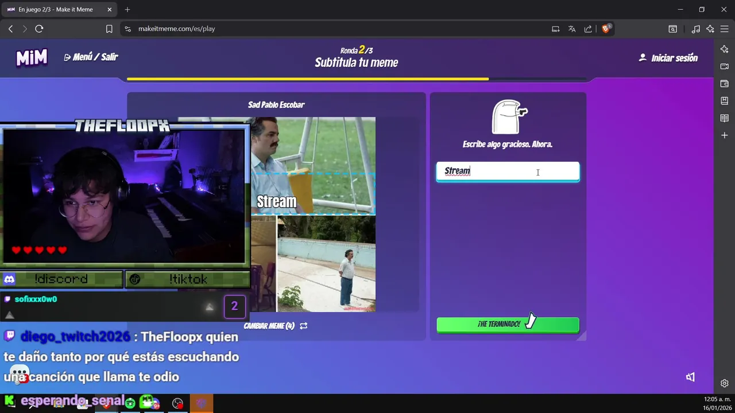The width and height of the screenshot is (735, 413).
Task: Mute the game sound with speaker icon
Action: [691, 377]
